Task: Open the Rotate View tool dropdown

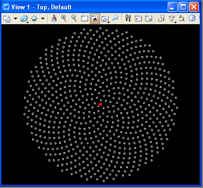Action: [105, 19]
